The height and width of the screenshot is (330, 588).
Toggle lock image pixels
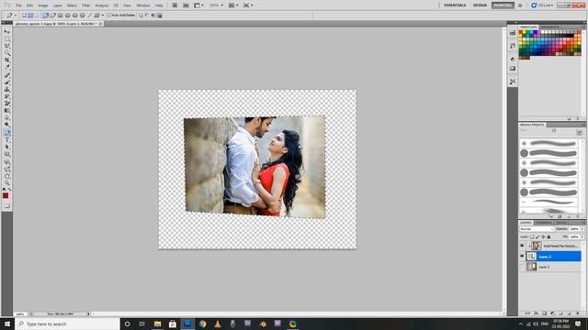coord(537,236)
